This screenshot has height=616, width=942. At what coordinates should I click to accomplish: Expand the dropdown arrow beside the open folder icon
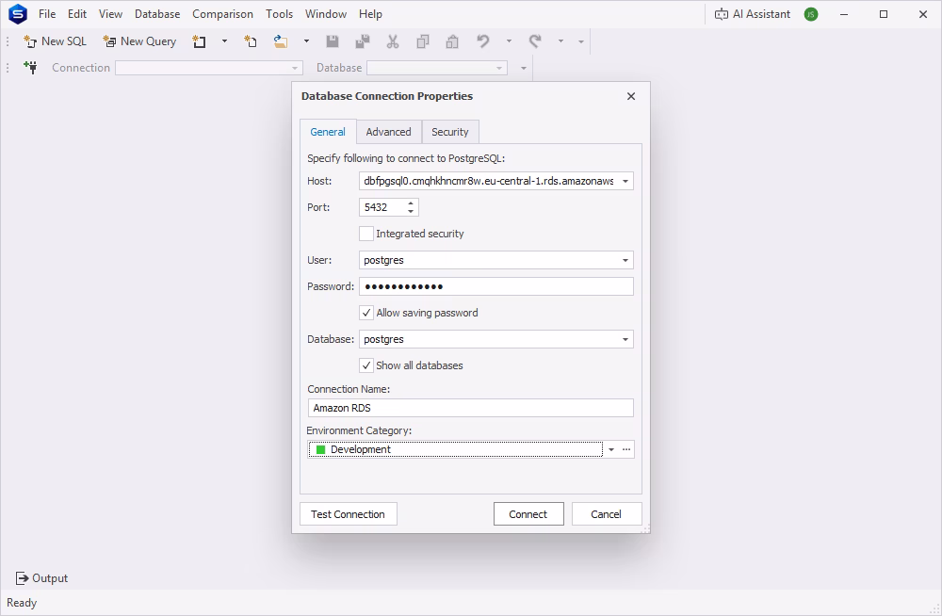(x=306, y=41)
